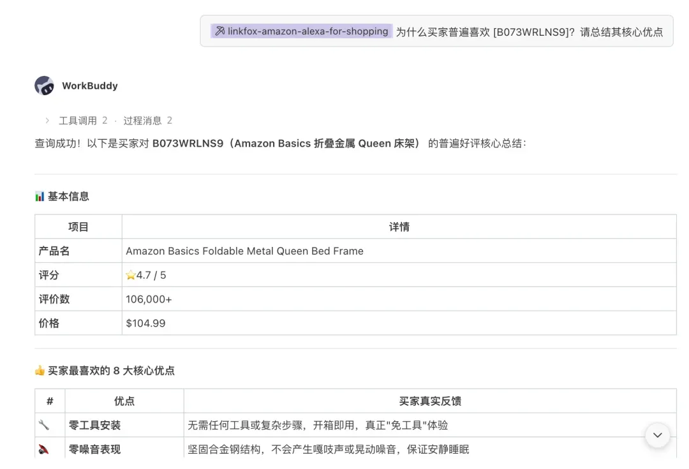Click the 项目 column header
Image resolution: width=689 pixels, height=469 pixels.
(78, 227)
